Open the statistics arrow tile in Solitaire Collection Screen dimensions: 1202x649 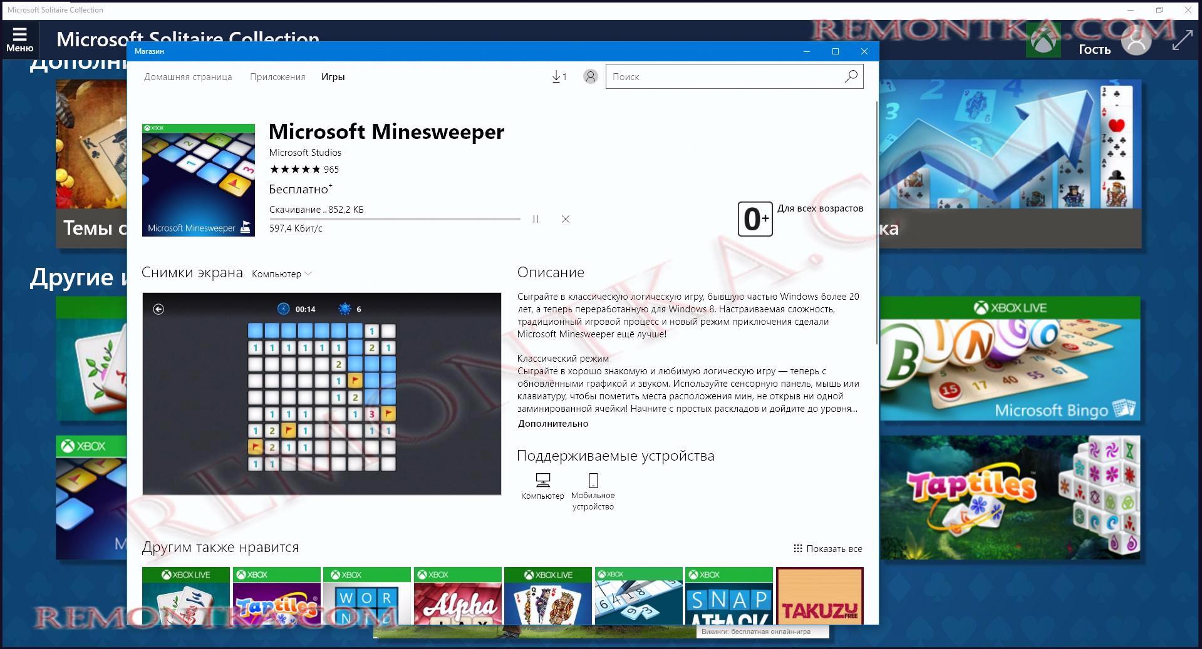point(1010,164)
